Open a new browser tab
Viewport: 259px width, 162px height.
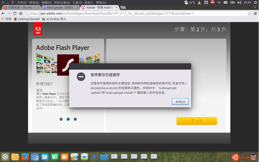point(123,7)
